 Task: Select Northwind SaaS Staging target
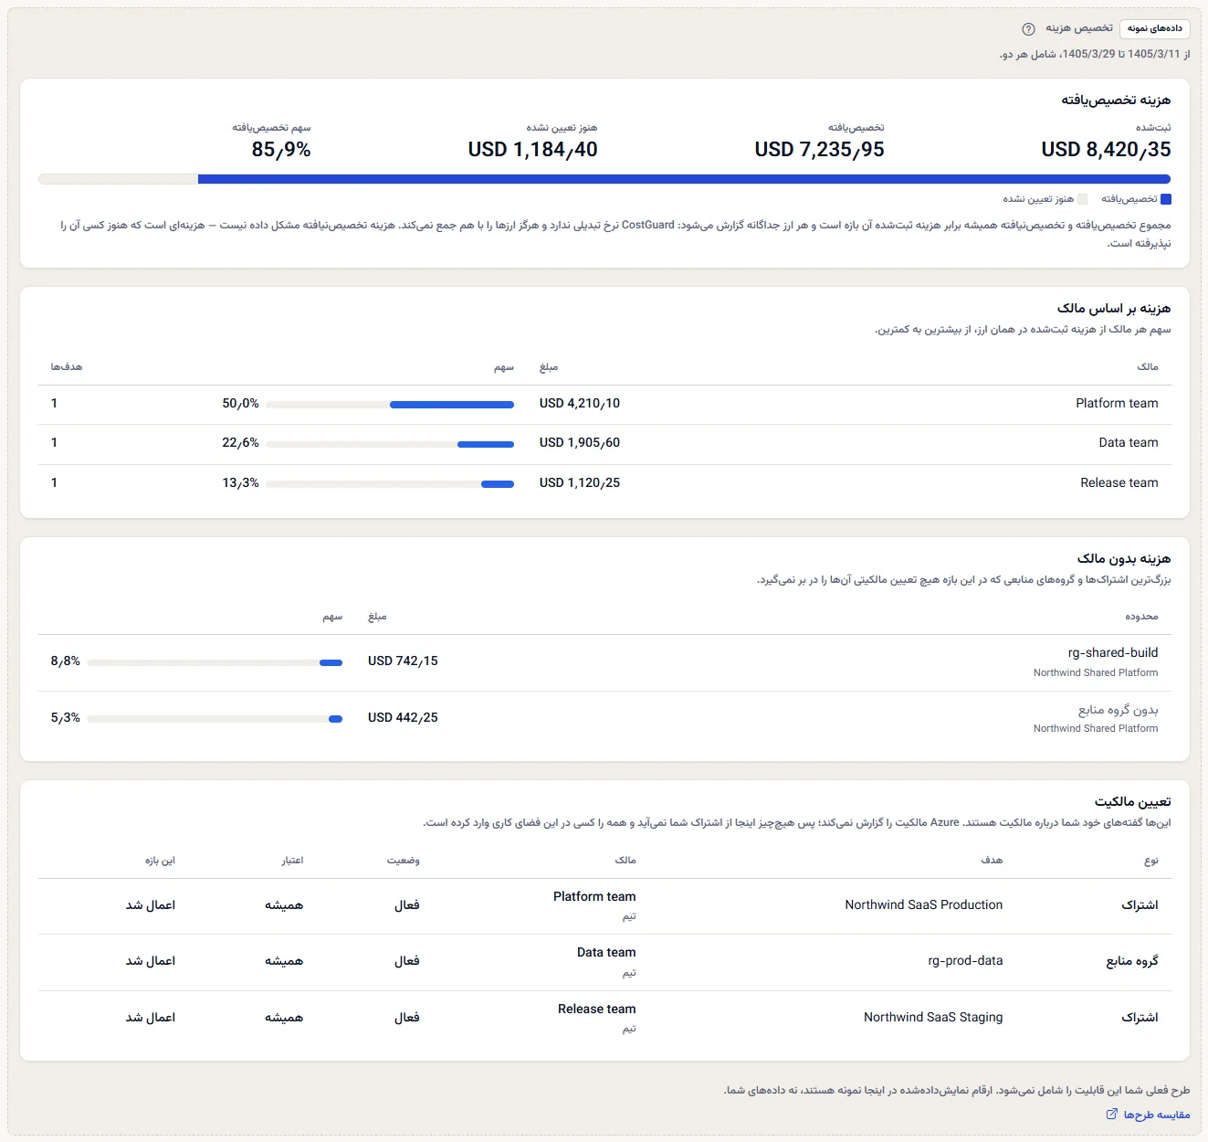pos(933,1018)
